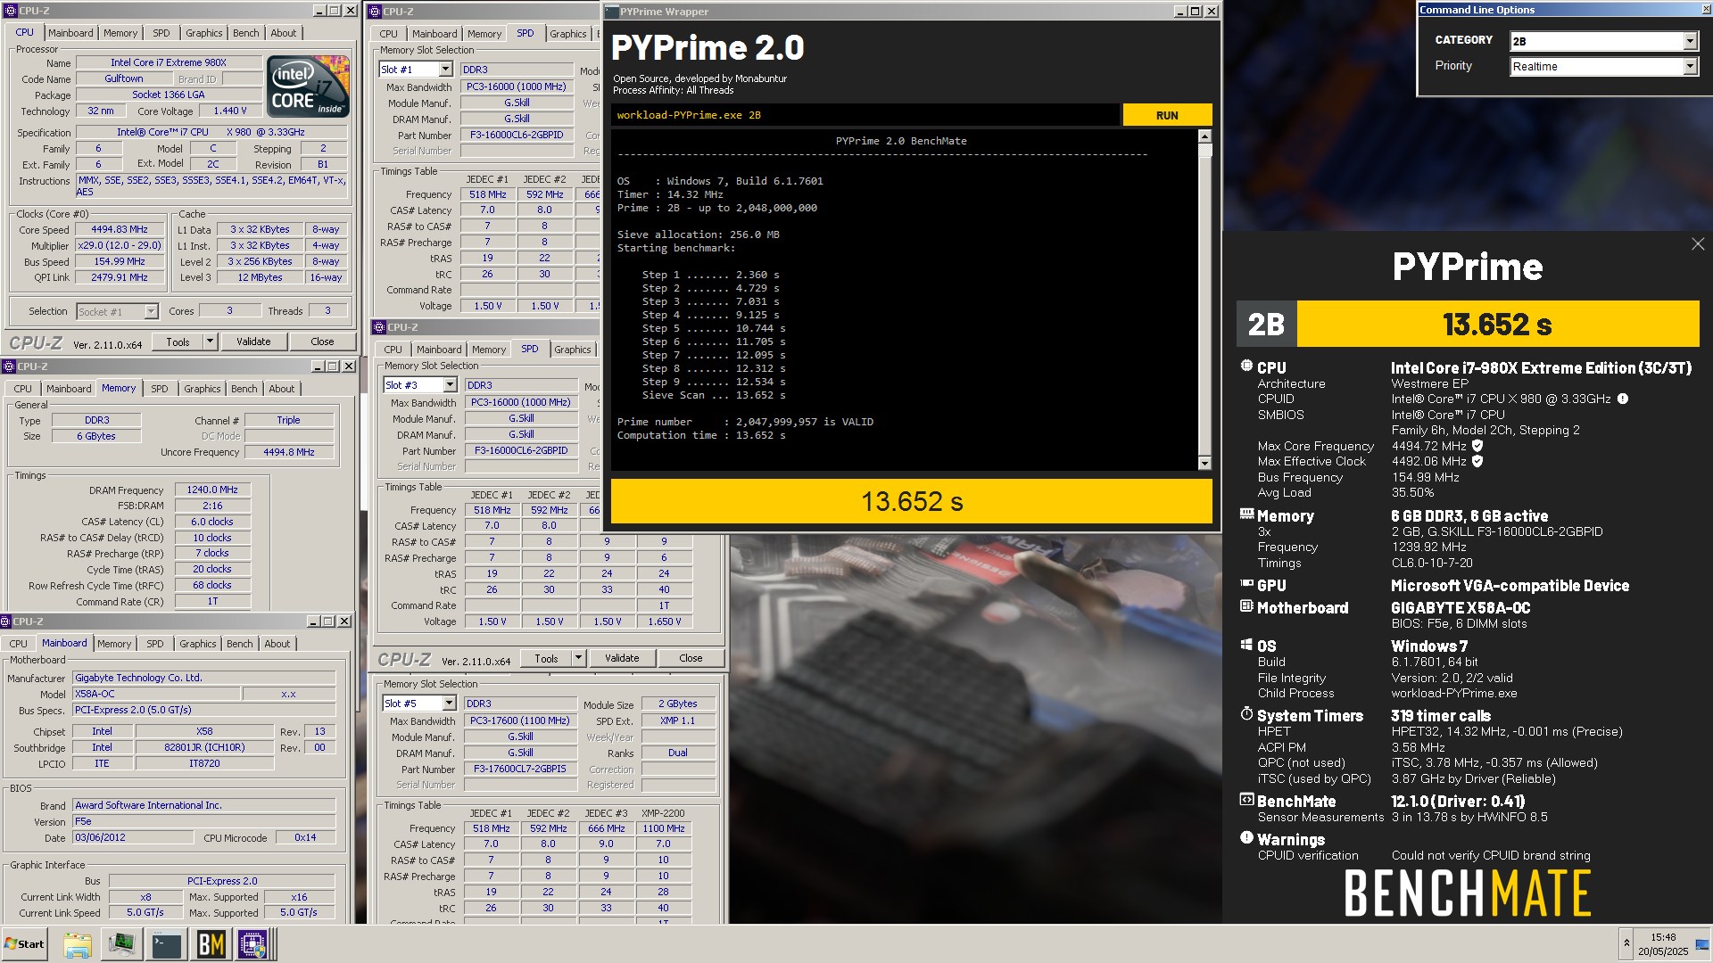
Task: Click the yellow RUN button in PYPrime
Action: coord(1167,115)
